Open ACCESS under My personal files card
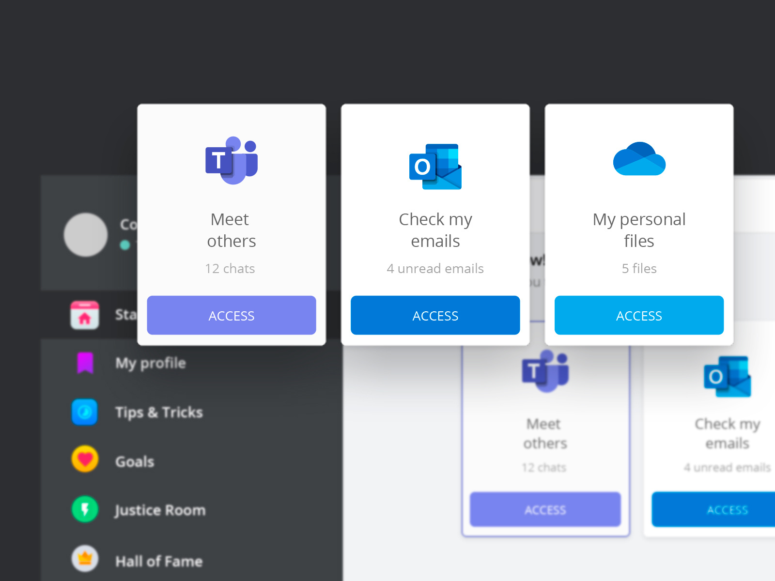Screen dimensions: 775x581 639,315
